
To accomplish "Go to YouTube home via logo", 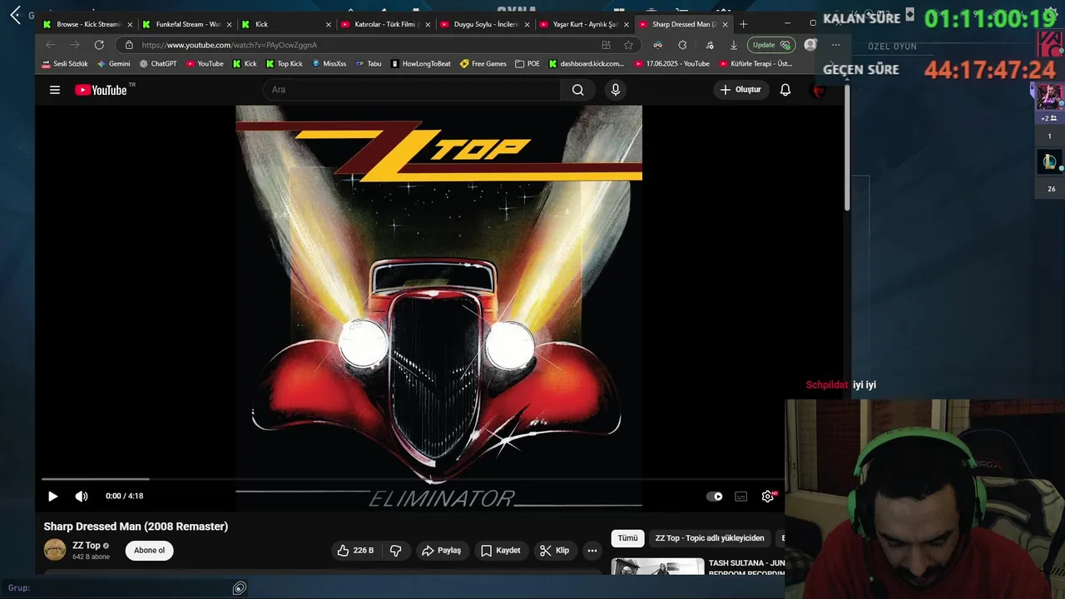I will pos(101,90).
